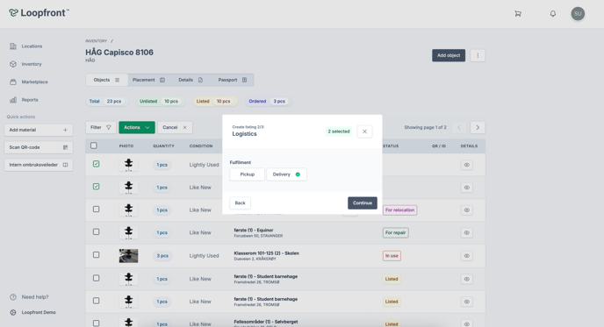The image size is (604, 327).
Task: Select Pickup fulfilment option
Action: [247, 174]
